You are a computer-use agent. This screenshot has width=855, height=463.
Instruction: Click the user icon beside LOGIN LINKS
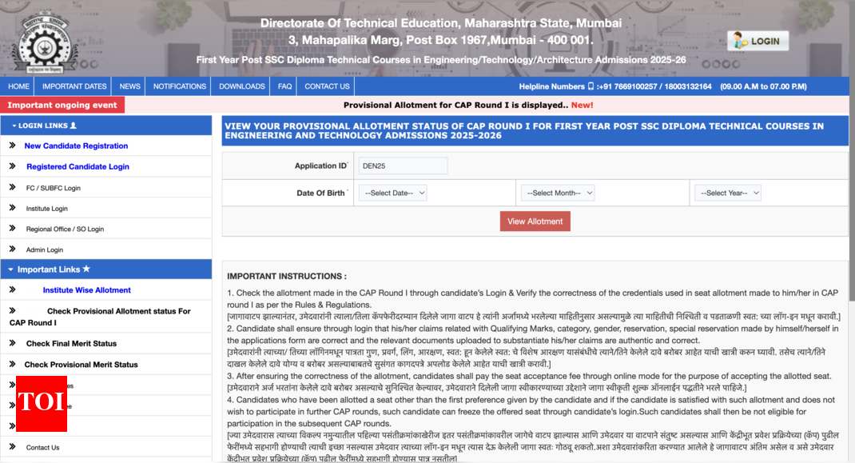click(73, 126)
